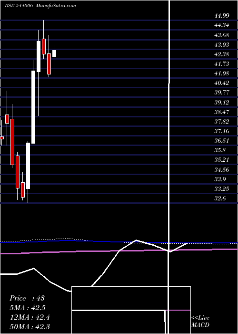Image resolution: width=238 pixels, height=334 pixels.
Task: Click the 35.8 price axis label
Action: click(220, 150)
